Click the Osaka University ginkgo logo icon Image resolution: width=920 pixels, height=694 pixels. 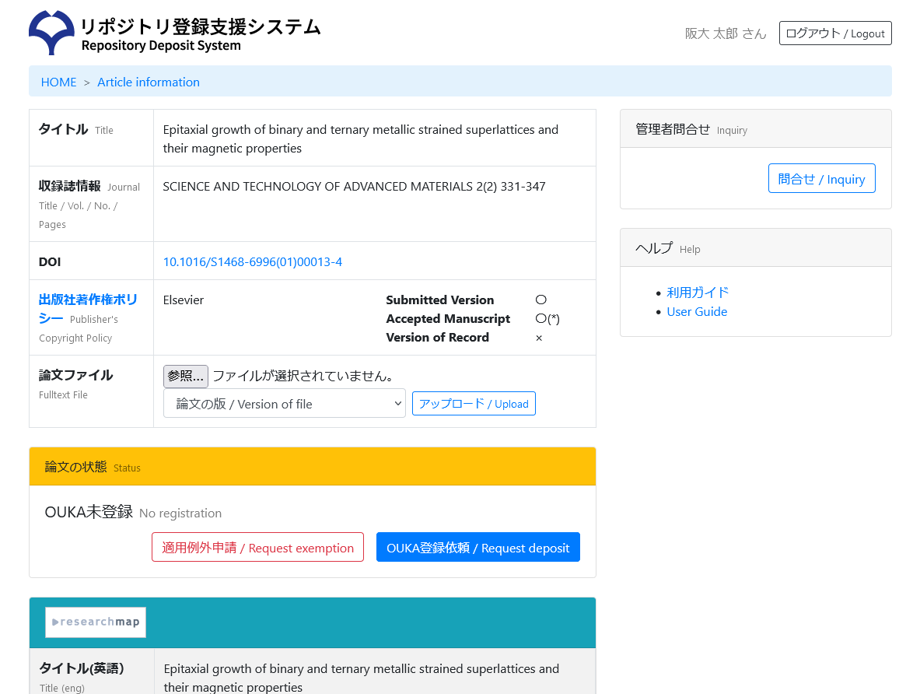pos(51,33)
